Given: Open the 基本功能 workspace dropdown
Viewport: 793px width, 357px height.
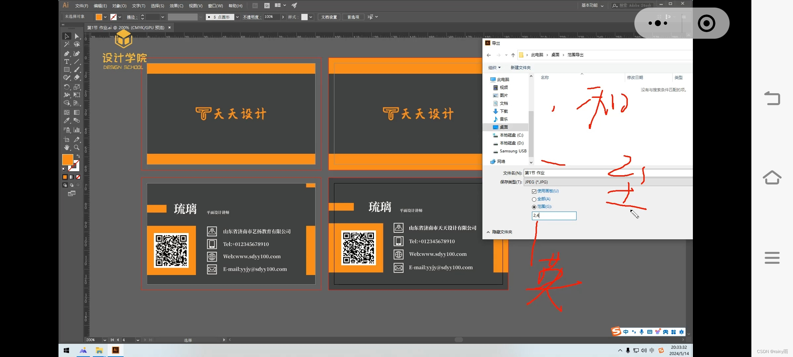Looking at the screenshot, I should [592, 5].
